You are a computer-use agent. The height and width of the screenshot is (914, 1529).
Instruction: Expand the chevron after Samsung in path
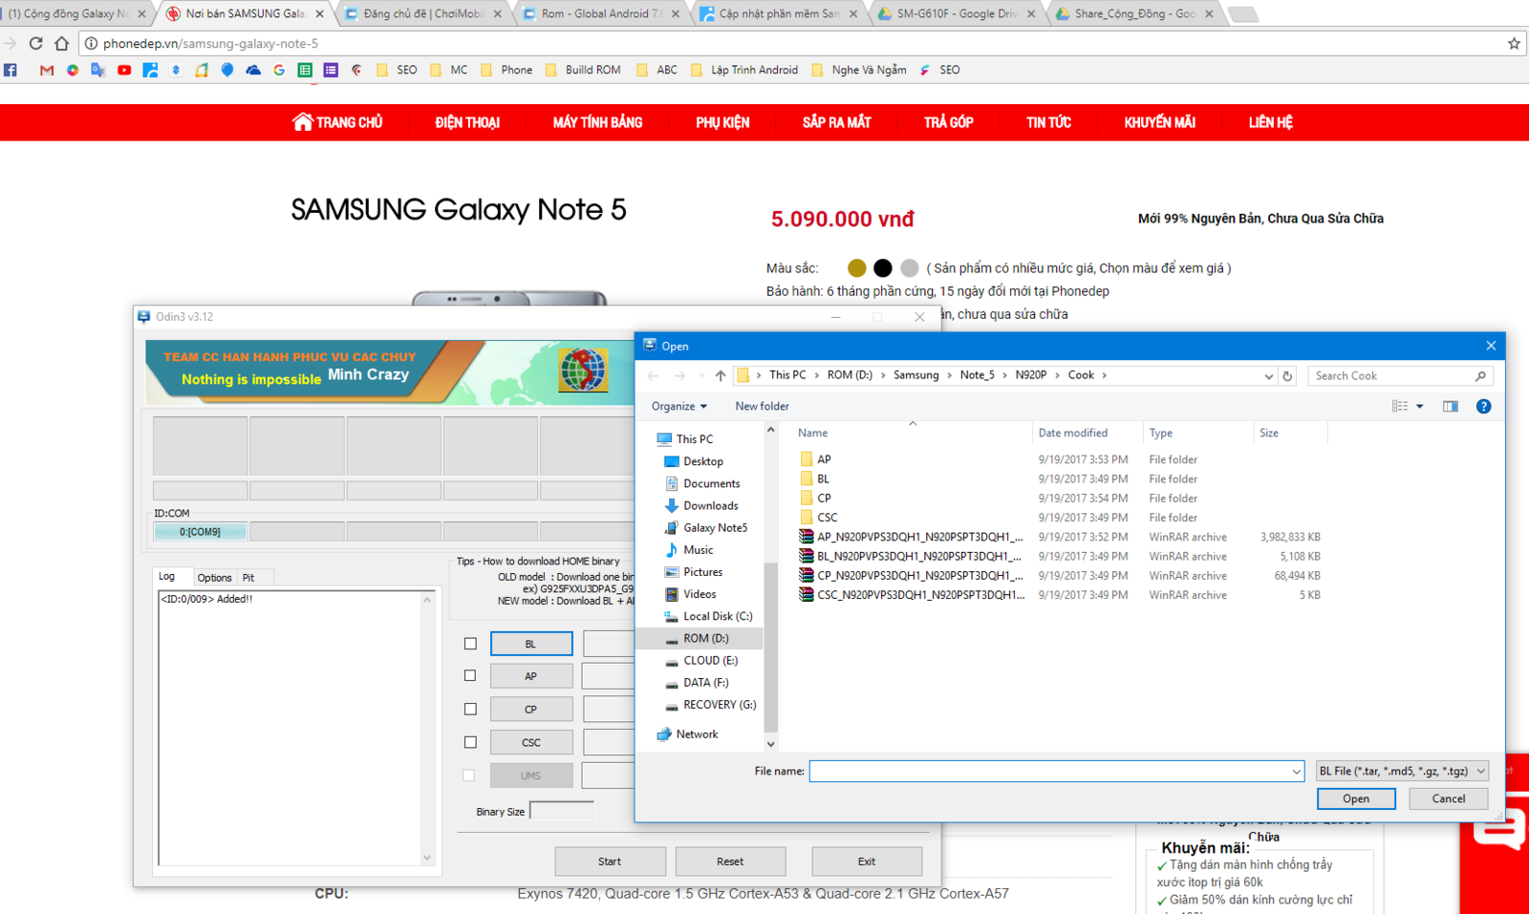(x=949, y=375)
